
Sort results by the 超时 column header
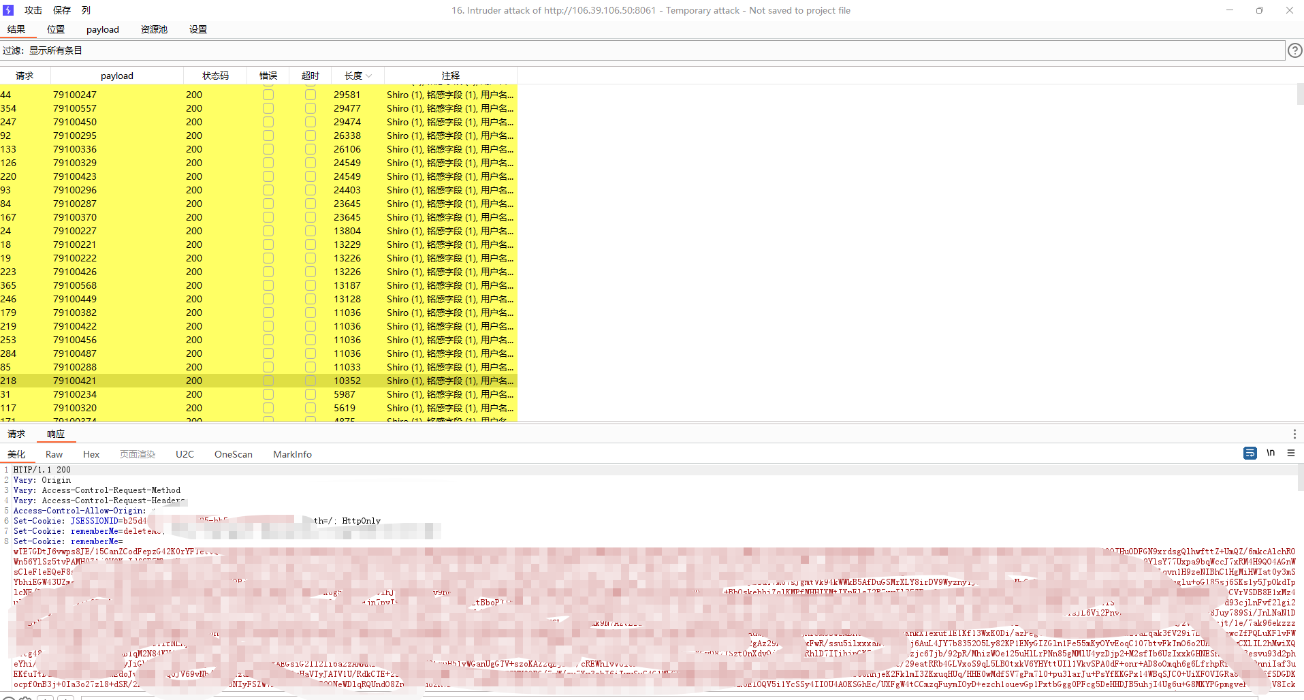coord(311,76)
